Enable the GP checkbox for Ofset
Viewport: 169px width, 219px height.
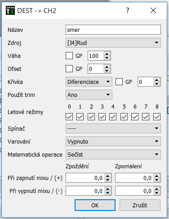coord(69,69)
